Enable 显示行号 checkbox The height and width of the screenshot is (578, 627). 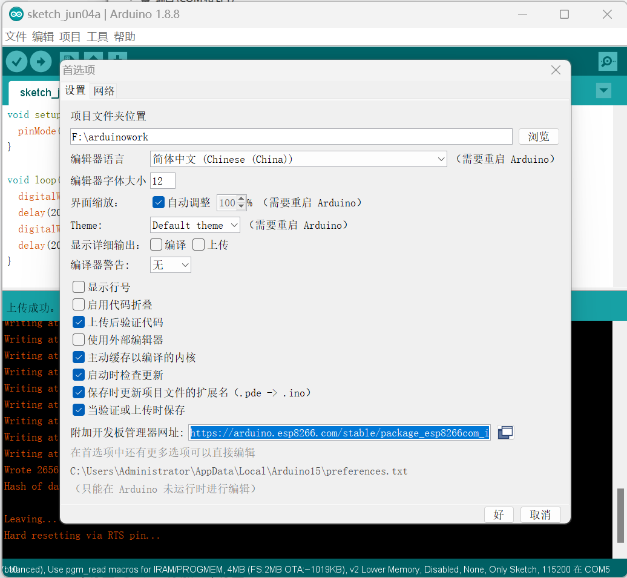tap(79, 287)
